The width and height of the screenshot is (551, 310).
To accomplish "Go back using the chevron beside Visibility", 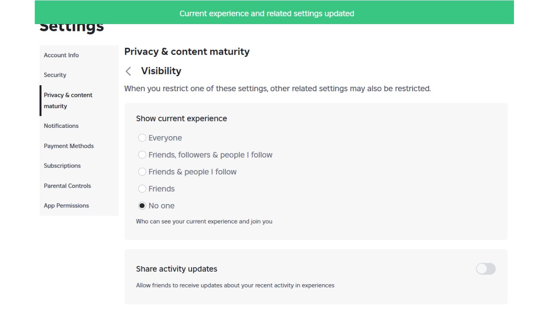I will click(128, 71).
